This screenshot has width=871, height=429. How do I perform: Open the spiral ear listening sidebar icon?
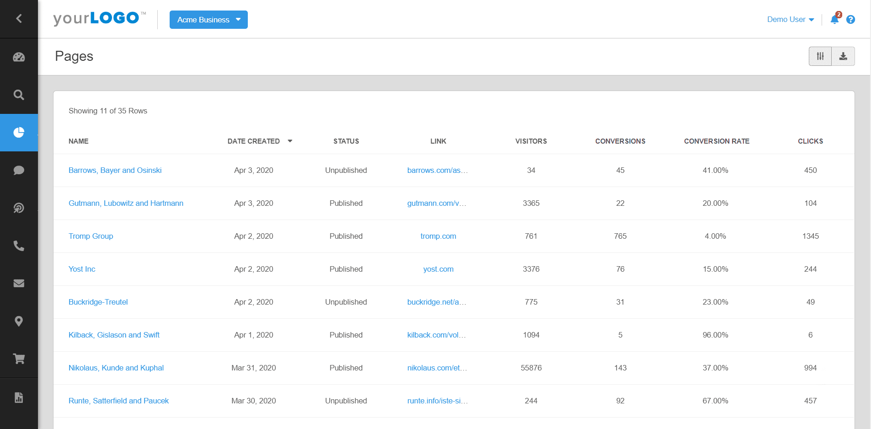pyautogui.click(x=19, y=208)
